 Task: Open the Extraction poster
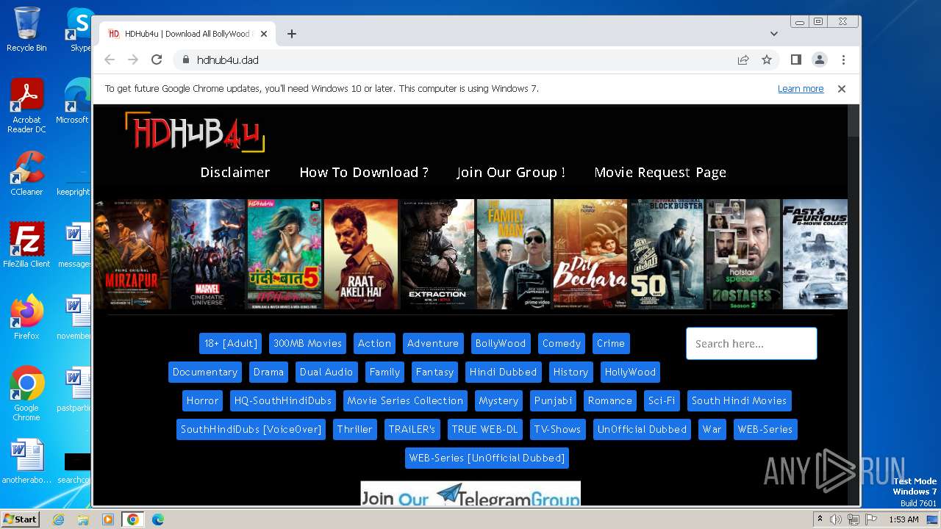click(x=437, y=254)
